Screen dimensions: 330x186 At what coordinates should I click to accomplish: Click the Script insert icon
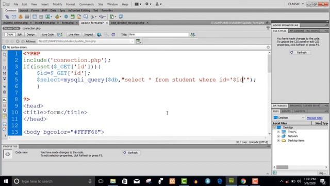pyautogui.click(x=102, y=17)
